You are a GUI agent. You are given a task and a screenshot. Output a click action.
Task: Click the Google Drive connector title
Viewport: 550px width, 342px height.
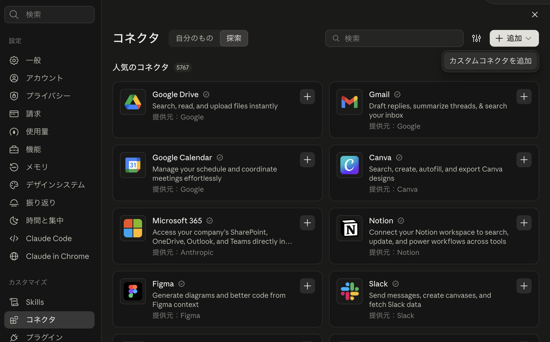175,94
